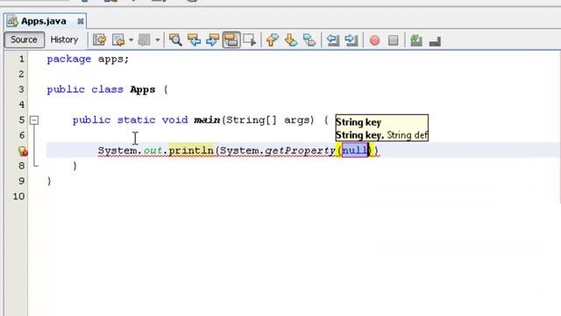
Task: Switch to the Source view
Action: pos(24,39)
